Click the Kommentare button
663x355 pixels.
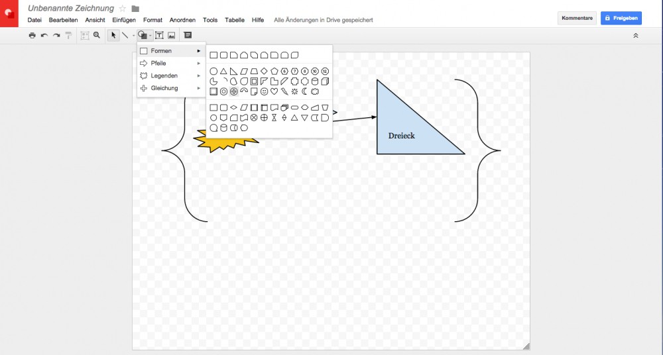576,18
